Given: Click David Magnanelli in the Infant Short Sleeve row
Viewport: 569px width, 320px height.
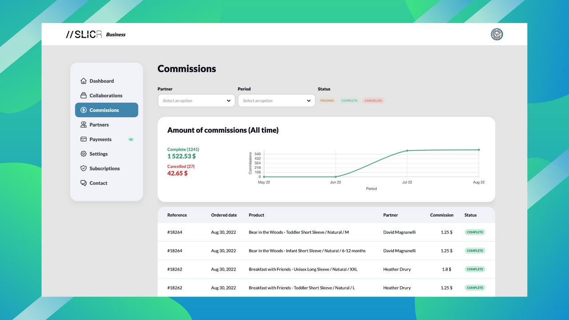Looking at the screenshot, I should pyautogui.click(x=400, y=251).
